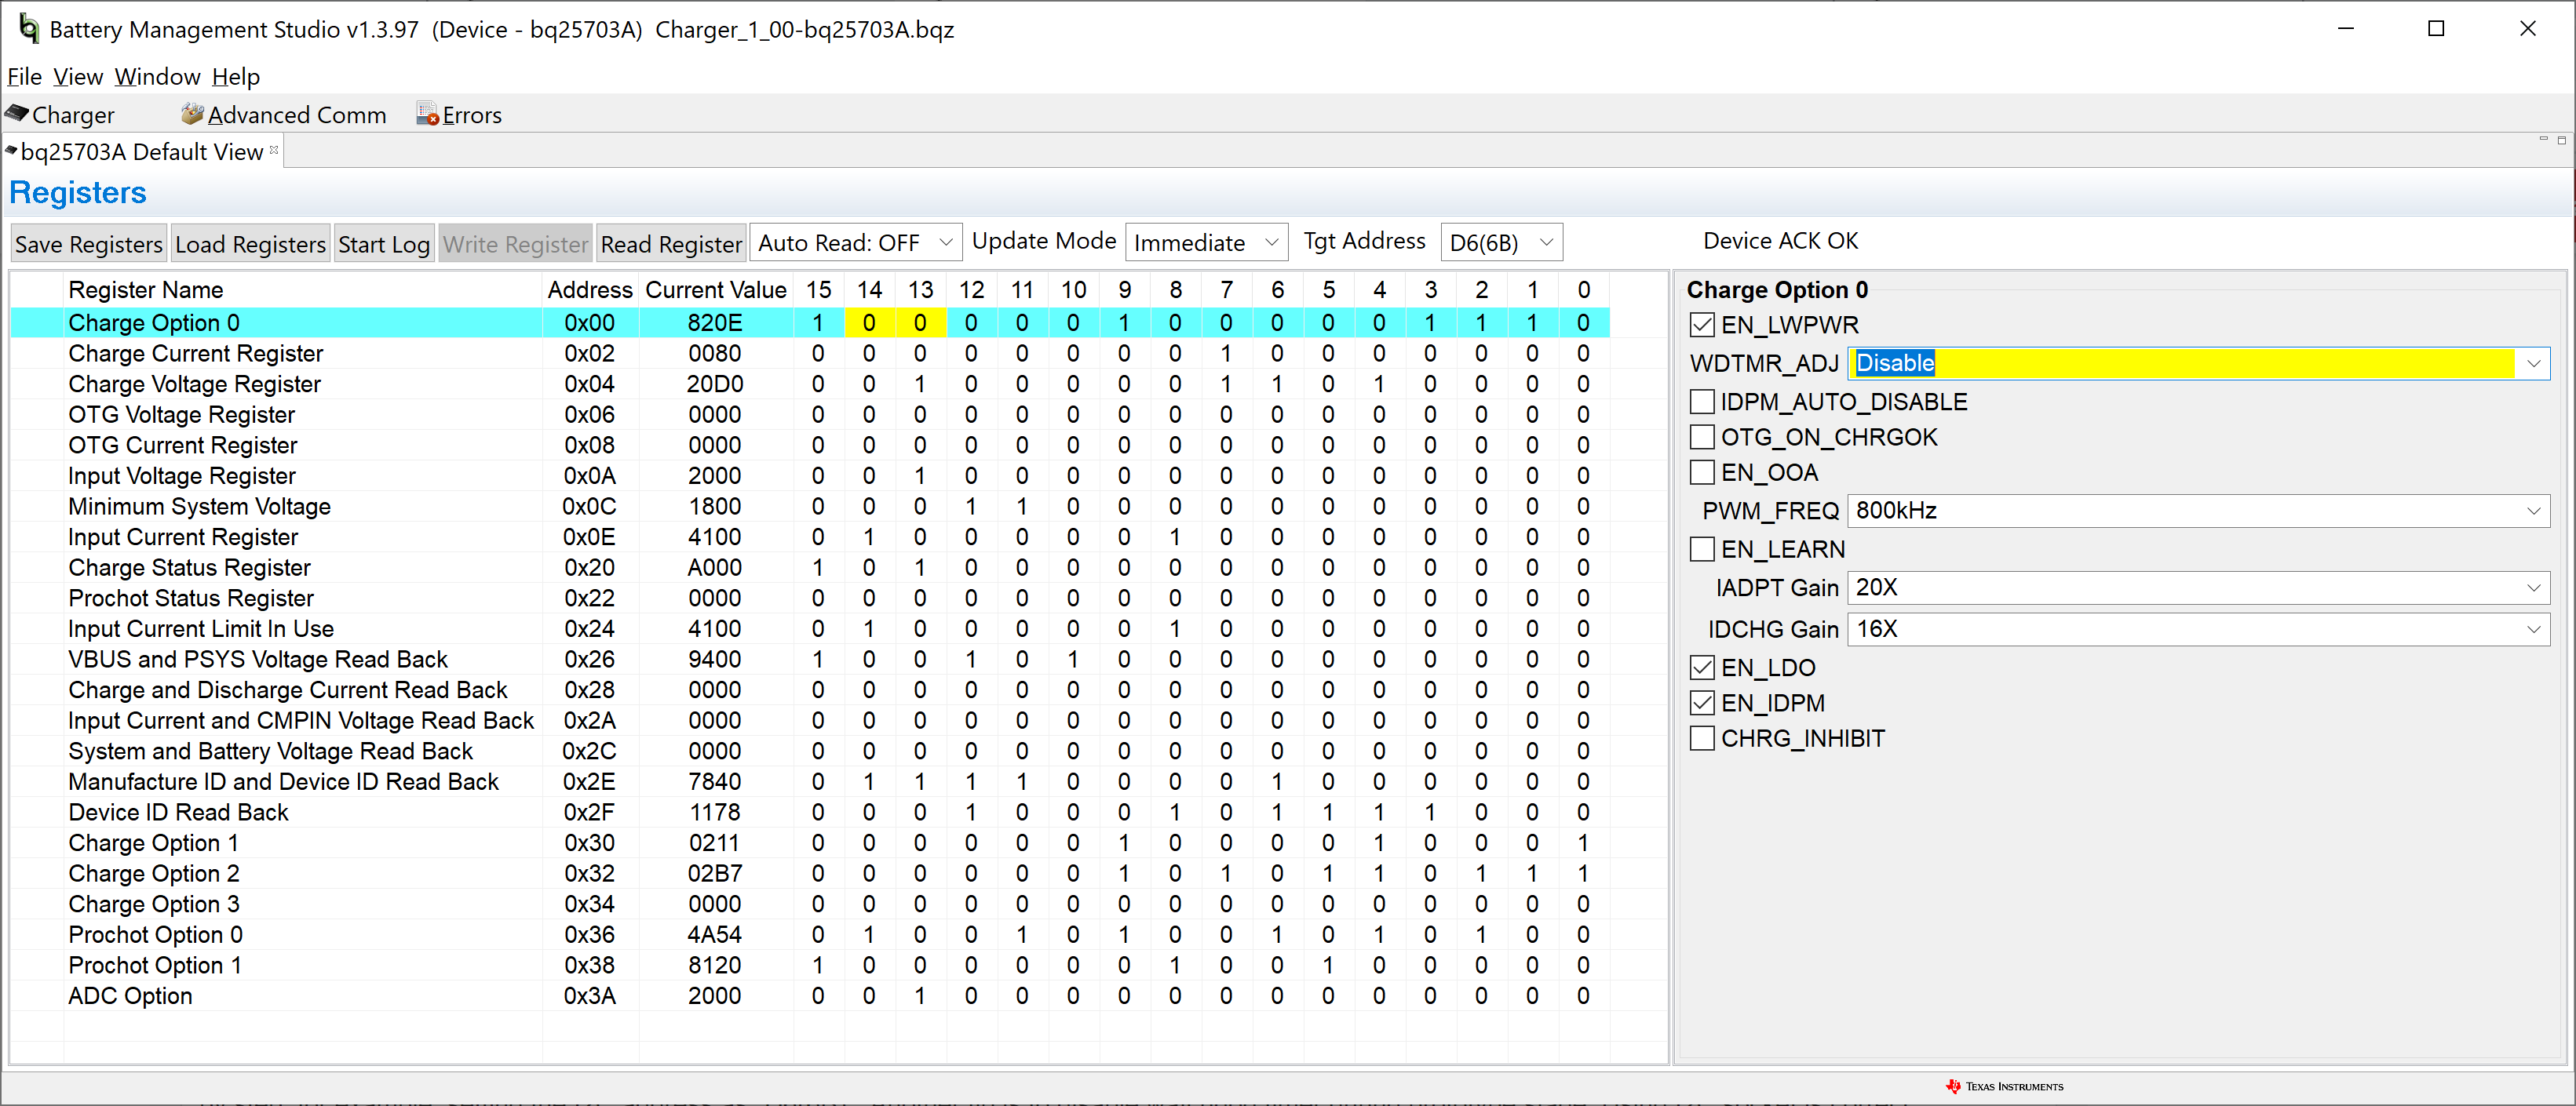The width and height of the screenshot is (2576, 1106).
Task: Select the Charge Option 1 row
Action: [810, 842]
